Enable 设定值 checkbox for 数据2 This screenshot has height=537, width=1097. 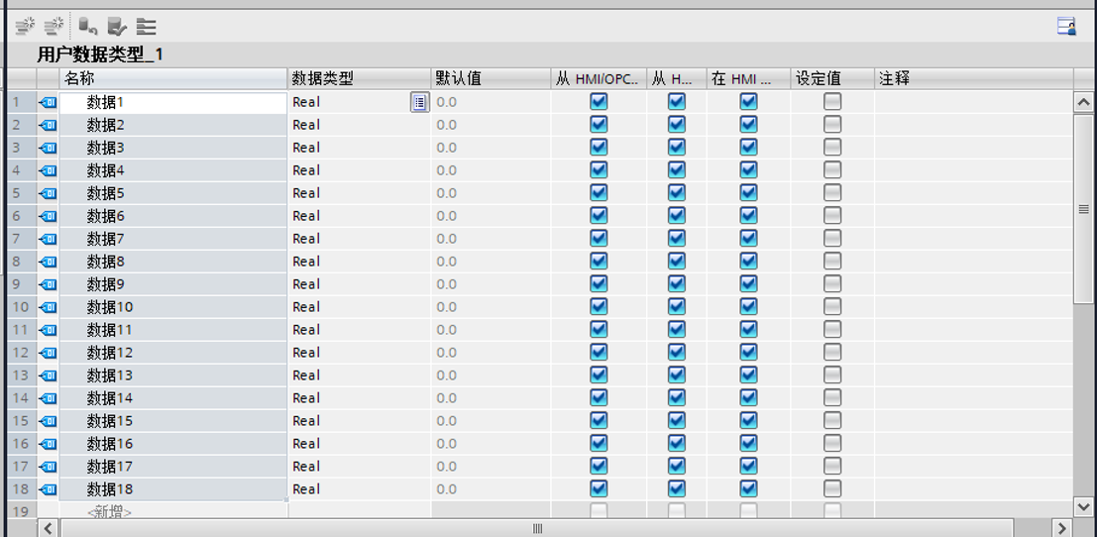tap(831, 125)
